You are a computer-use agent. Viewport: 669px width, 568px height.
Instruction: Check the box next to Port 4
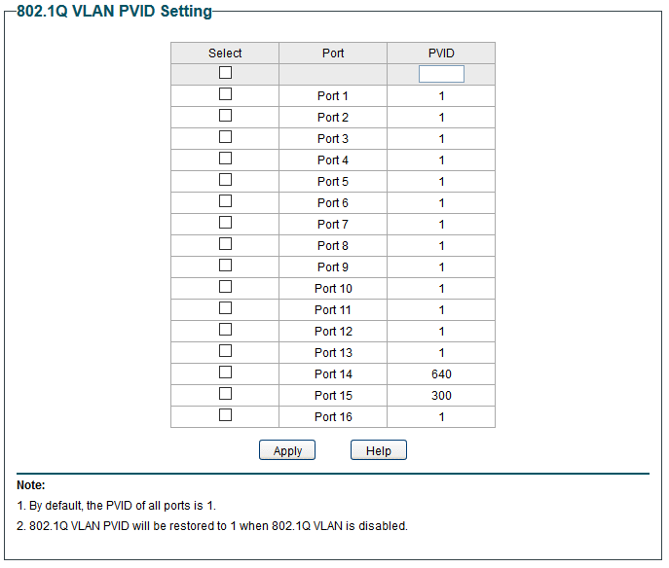coord(225,159)
